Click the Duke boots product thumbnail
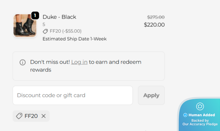Viewport: 220px width, 131px height. (25, 26)
